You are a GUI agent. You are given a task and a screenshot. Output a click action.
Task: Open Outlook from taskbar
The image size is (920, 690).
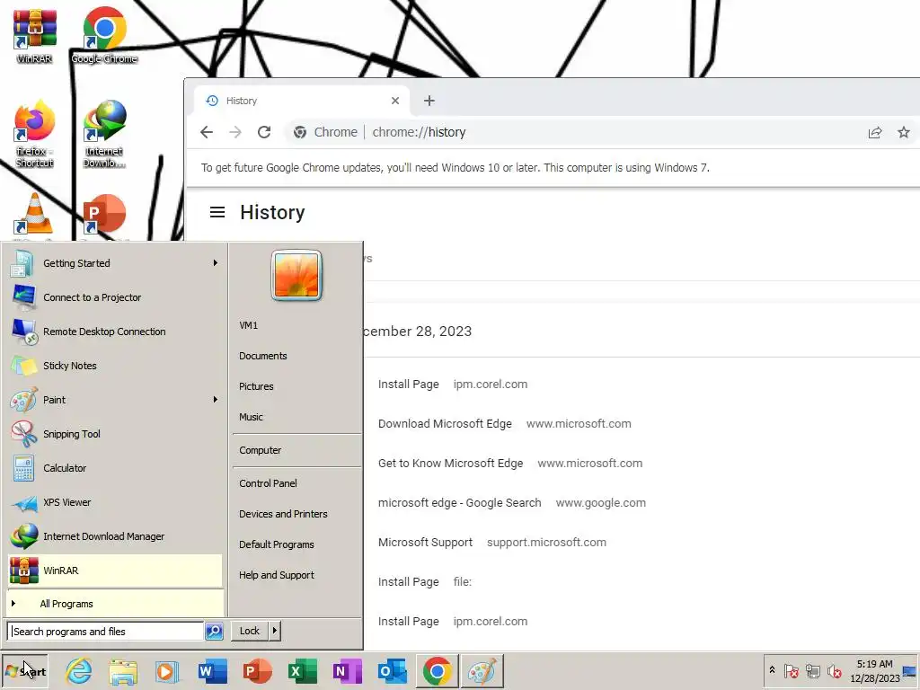392,671
